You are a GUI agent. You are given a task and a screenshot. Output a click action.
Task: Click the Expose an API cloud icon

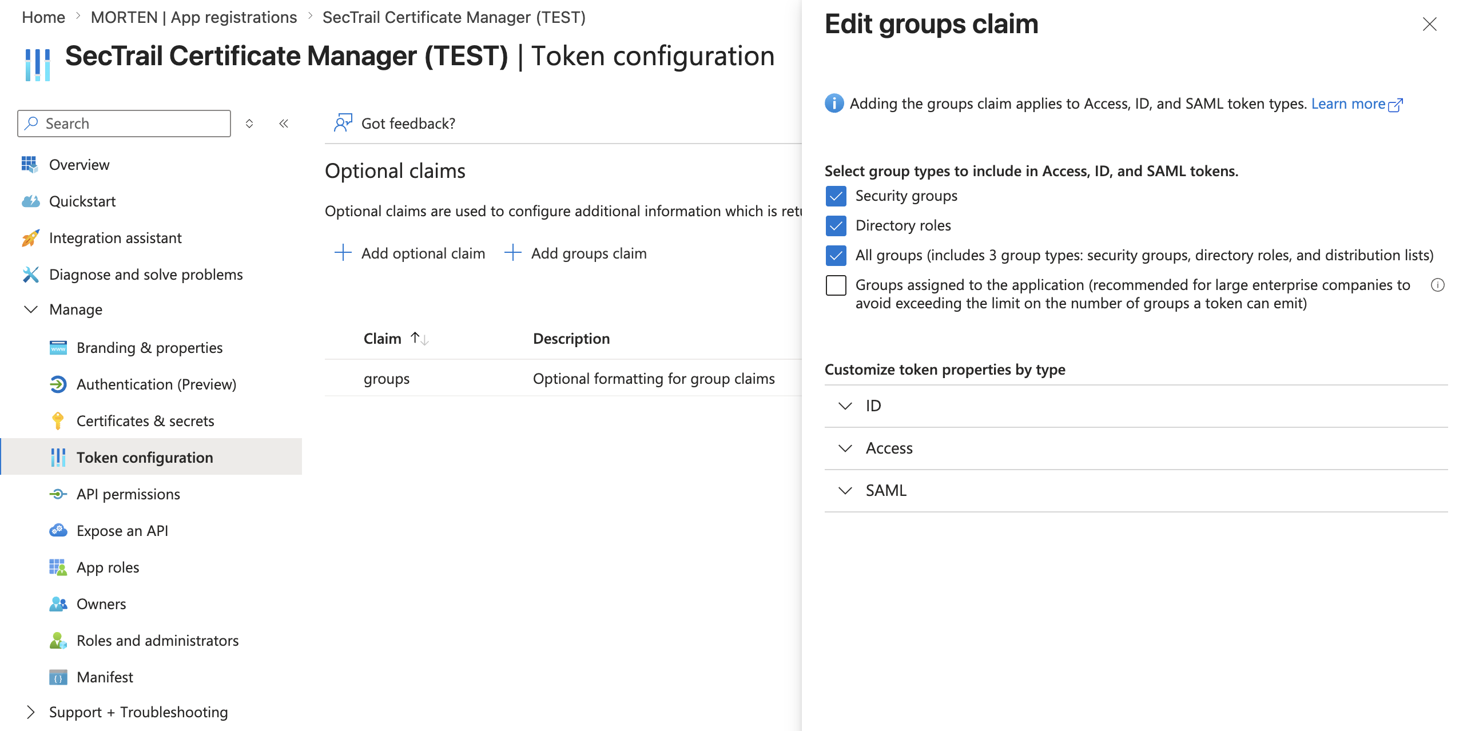point(58,531)
